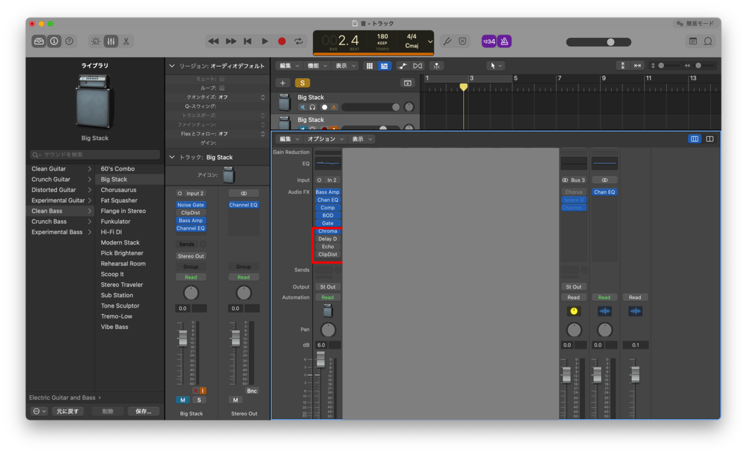Viewport: 747px width, 454px height.
Task: Select Distorted Guitar category in library
Action: coord(62,190)
